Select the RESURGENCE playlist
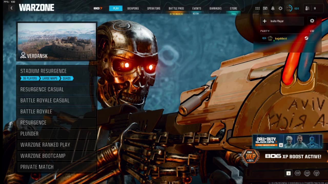Screen dimensions: 328x184 pos(57,123)
